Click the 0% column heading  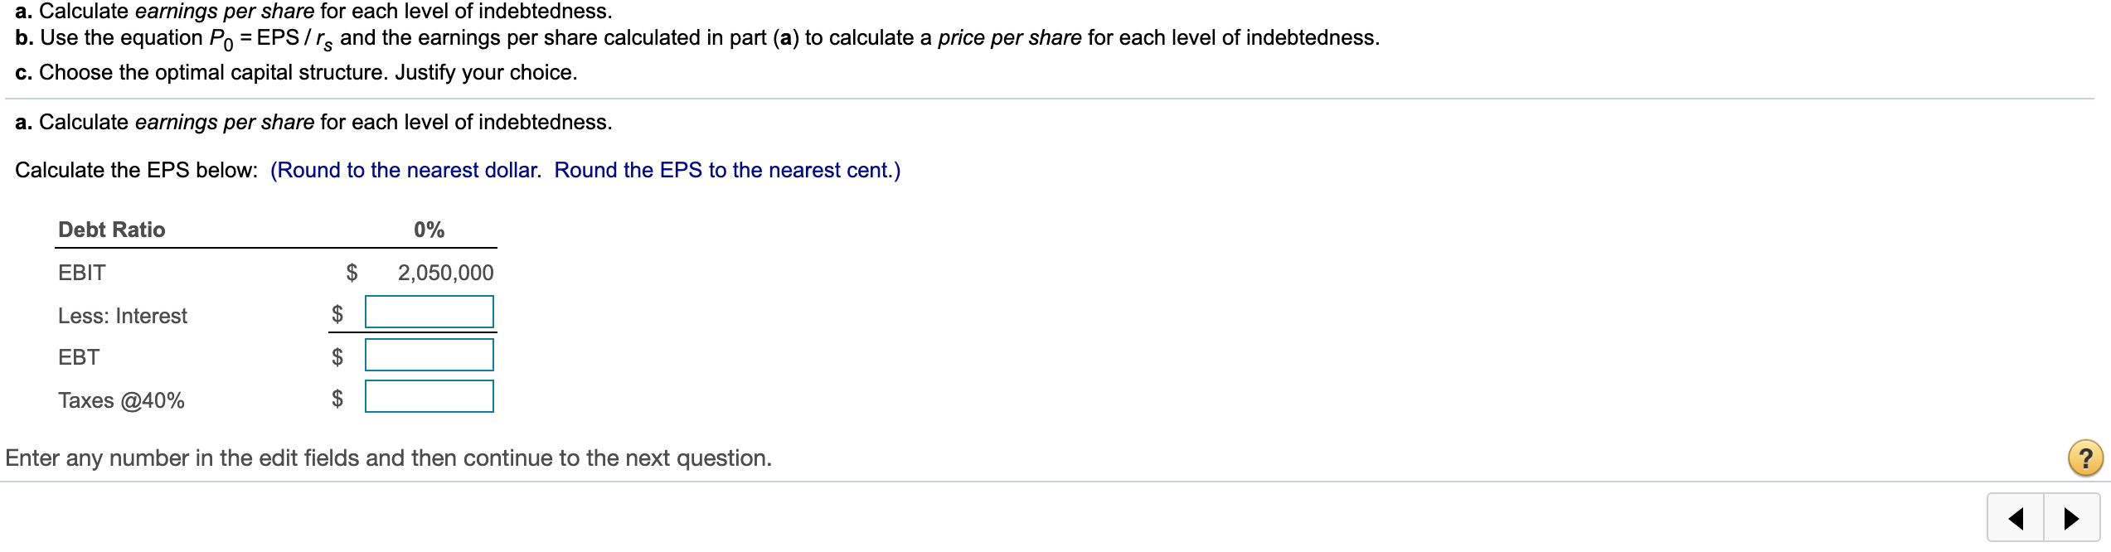[429, 230]
